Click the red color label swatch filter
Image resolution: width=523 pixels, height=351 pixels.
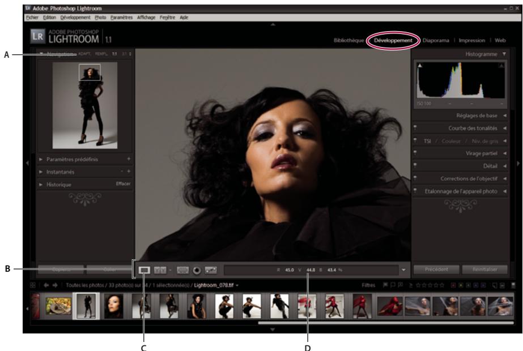click(452, 286)
